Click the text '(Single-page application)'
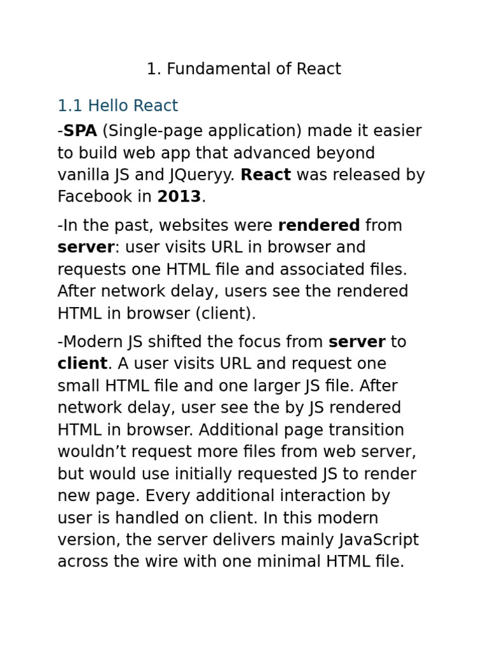 point(202,131)
